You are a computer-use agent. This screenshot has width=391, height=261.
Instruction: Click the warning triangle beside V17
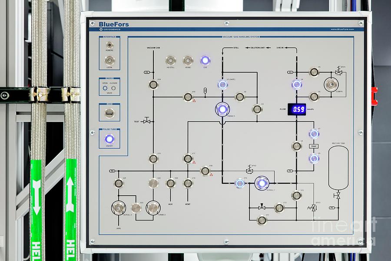[194, 162]
